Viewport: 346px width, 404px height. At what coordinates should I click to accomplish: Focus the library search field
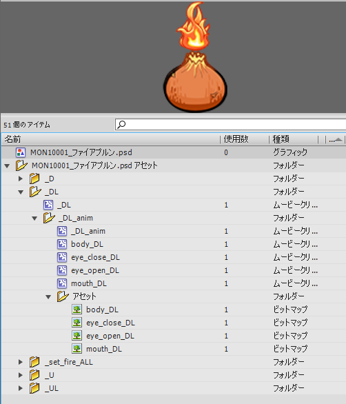pos(231,125)
